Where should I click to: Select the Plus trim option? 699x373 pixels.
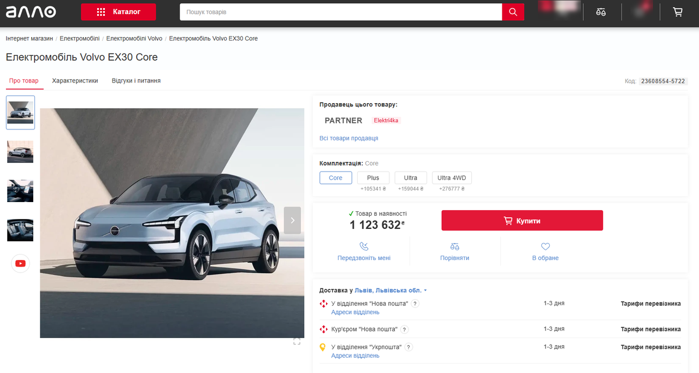(x=373, y=178)
